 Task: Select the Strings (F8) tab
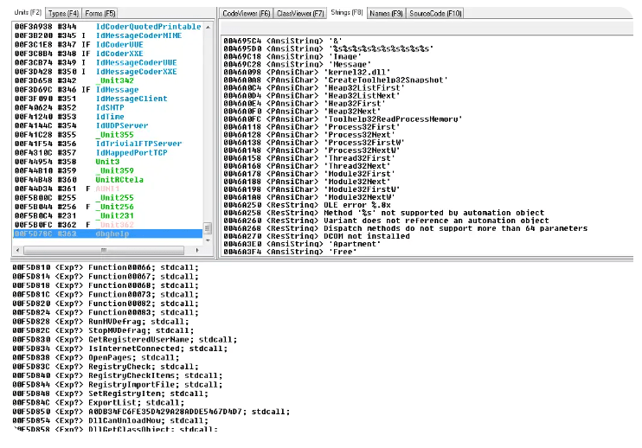coord(347,13)
